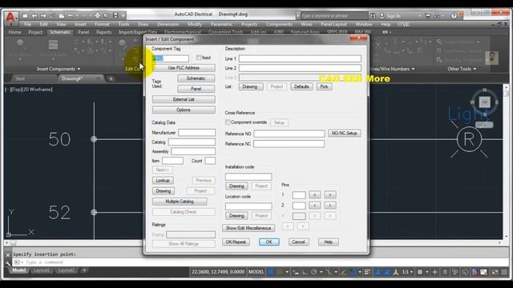513x288 pixels.
Task: Open the File menu
Action: (27, 24)
